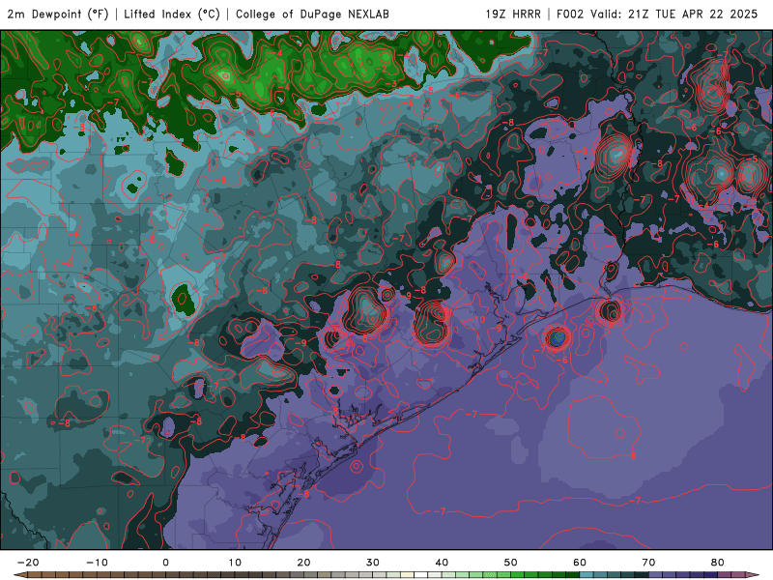Click the 40 value on the color scale
Viewport: 773px width, 580px height.
point(442,563)
